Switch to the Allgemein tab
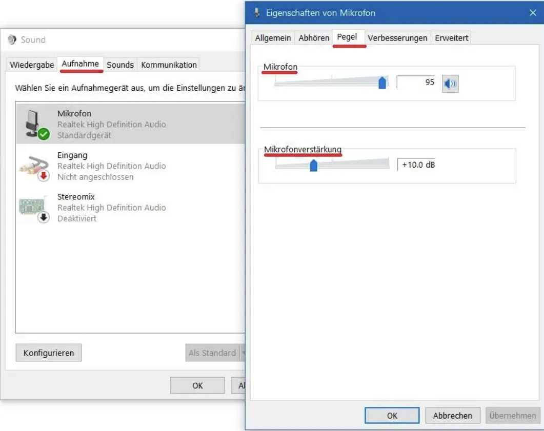This screenshot has width=544, height=431. pyautogui.click(x=273, y=38)
